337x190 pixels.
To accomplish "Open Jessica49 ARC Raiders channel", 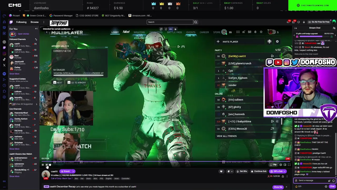I will point(24,63).
